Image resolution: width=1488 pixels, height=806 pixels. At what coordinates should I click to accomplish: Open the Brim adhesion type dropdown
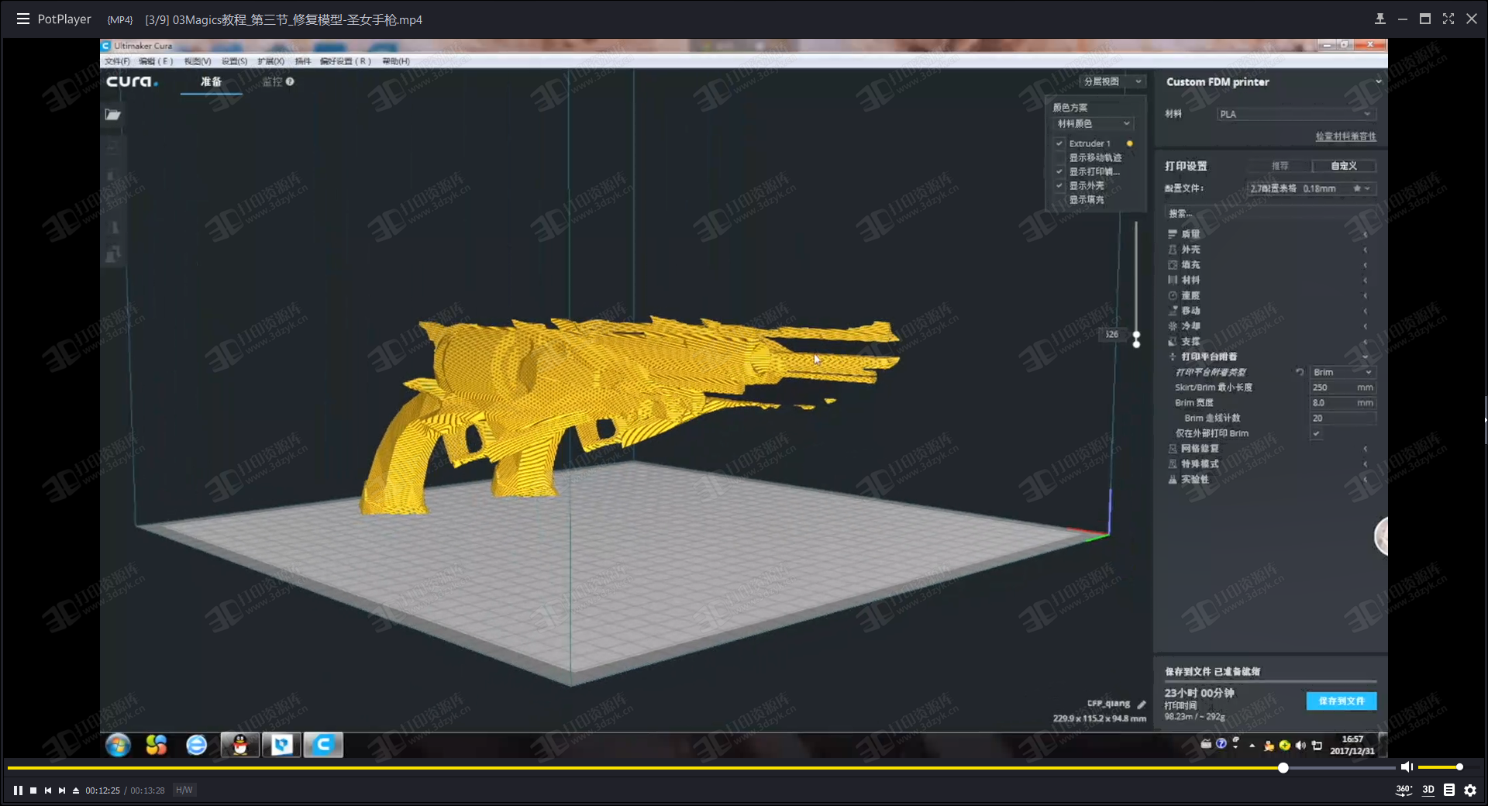click(1343, 372)
